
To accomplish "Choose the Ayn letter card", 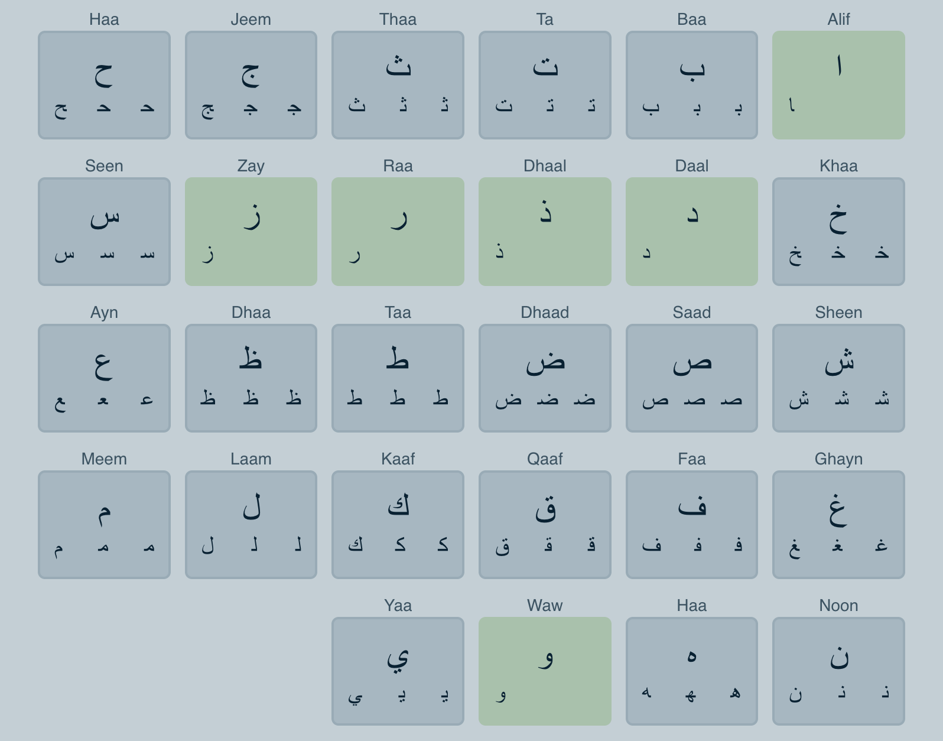I will coord(104,378).
